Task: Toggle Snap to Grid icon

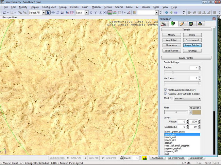Action: tap(120, 13)
